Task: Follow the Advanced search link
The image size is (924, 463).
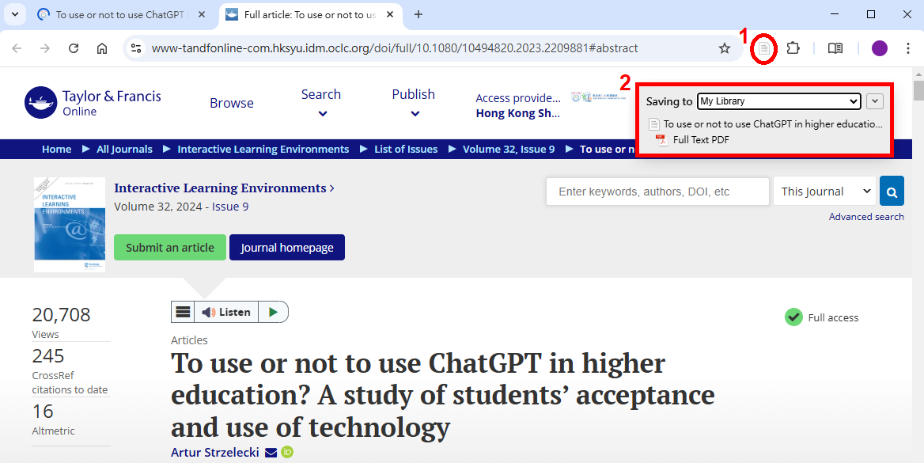Action: (x=866, y=217)
